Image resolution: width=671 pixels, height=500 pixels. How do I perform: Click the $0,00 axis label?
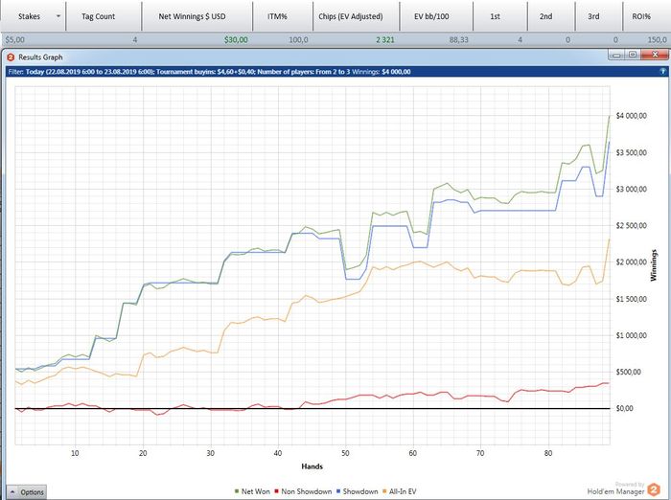(624, 408)
